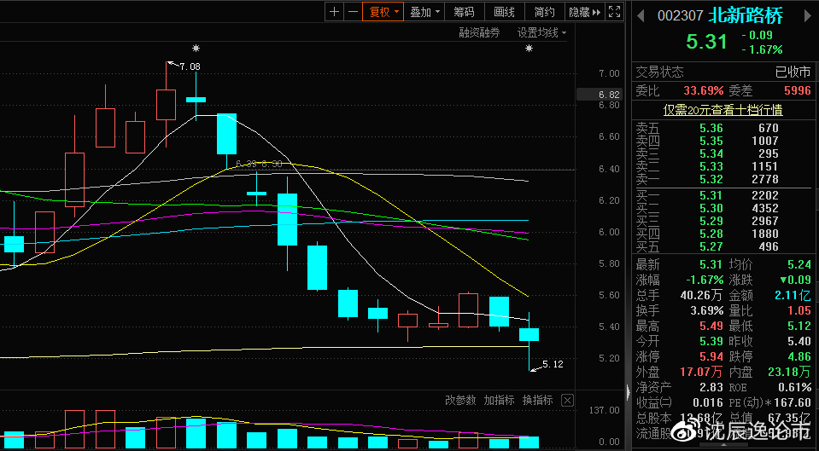Expand 设置均线 moving average settings
This screenshot has width=819, height=451.
point(541,33)
